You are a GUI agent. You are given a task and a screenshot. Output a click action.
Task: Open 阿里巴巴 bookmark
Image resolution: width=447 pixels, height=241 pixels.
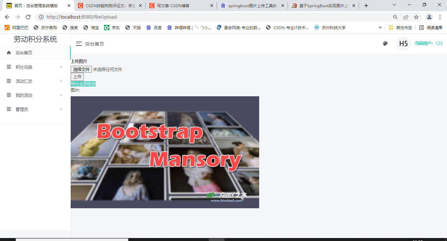(16, 28)
